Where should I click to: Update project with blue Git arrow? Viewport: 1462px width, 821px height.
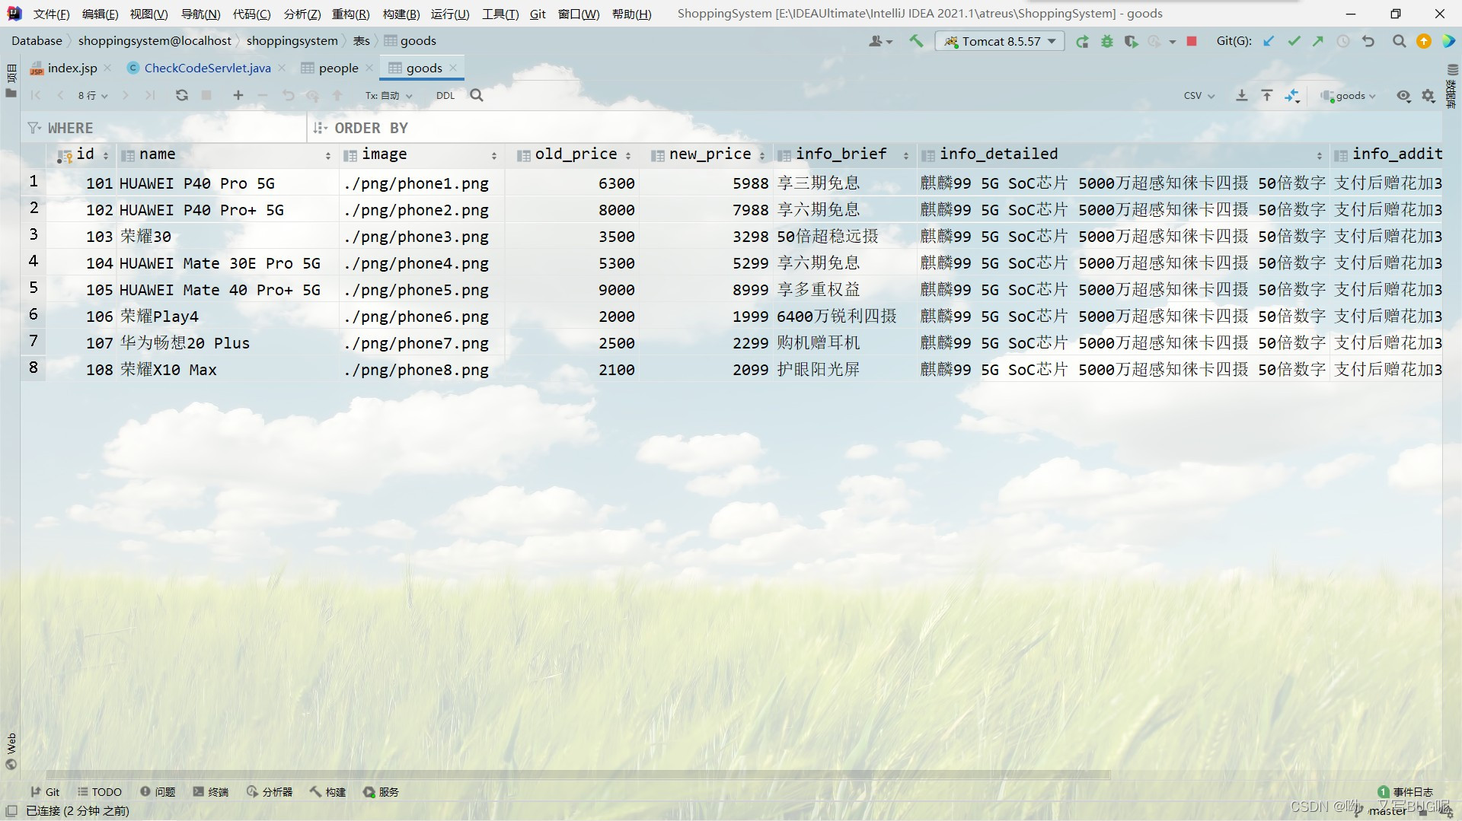[x=1269, y=41]
